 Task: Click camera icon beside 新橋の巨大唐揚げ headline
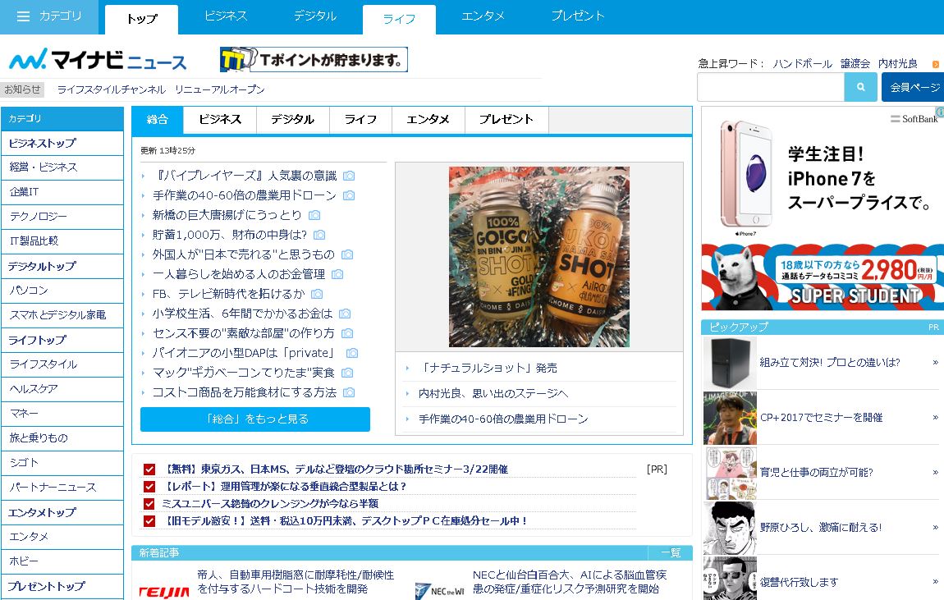click(x=314, y=215)
